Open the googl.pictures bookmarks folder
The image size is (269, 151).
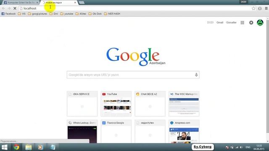click(x=37, y=14)
